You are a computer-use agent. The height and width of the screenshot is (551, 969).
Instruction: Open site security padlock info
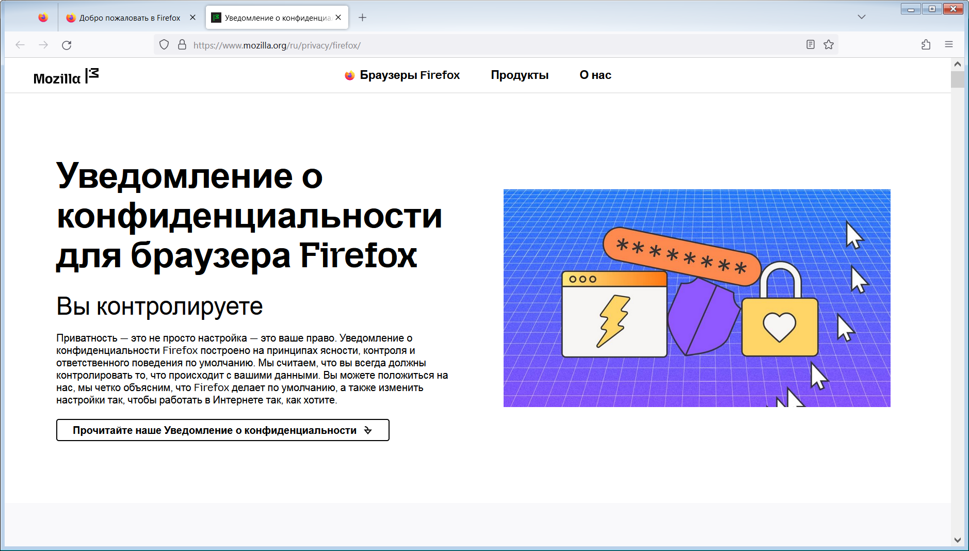182,45
